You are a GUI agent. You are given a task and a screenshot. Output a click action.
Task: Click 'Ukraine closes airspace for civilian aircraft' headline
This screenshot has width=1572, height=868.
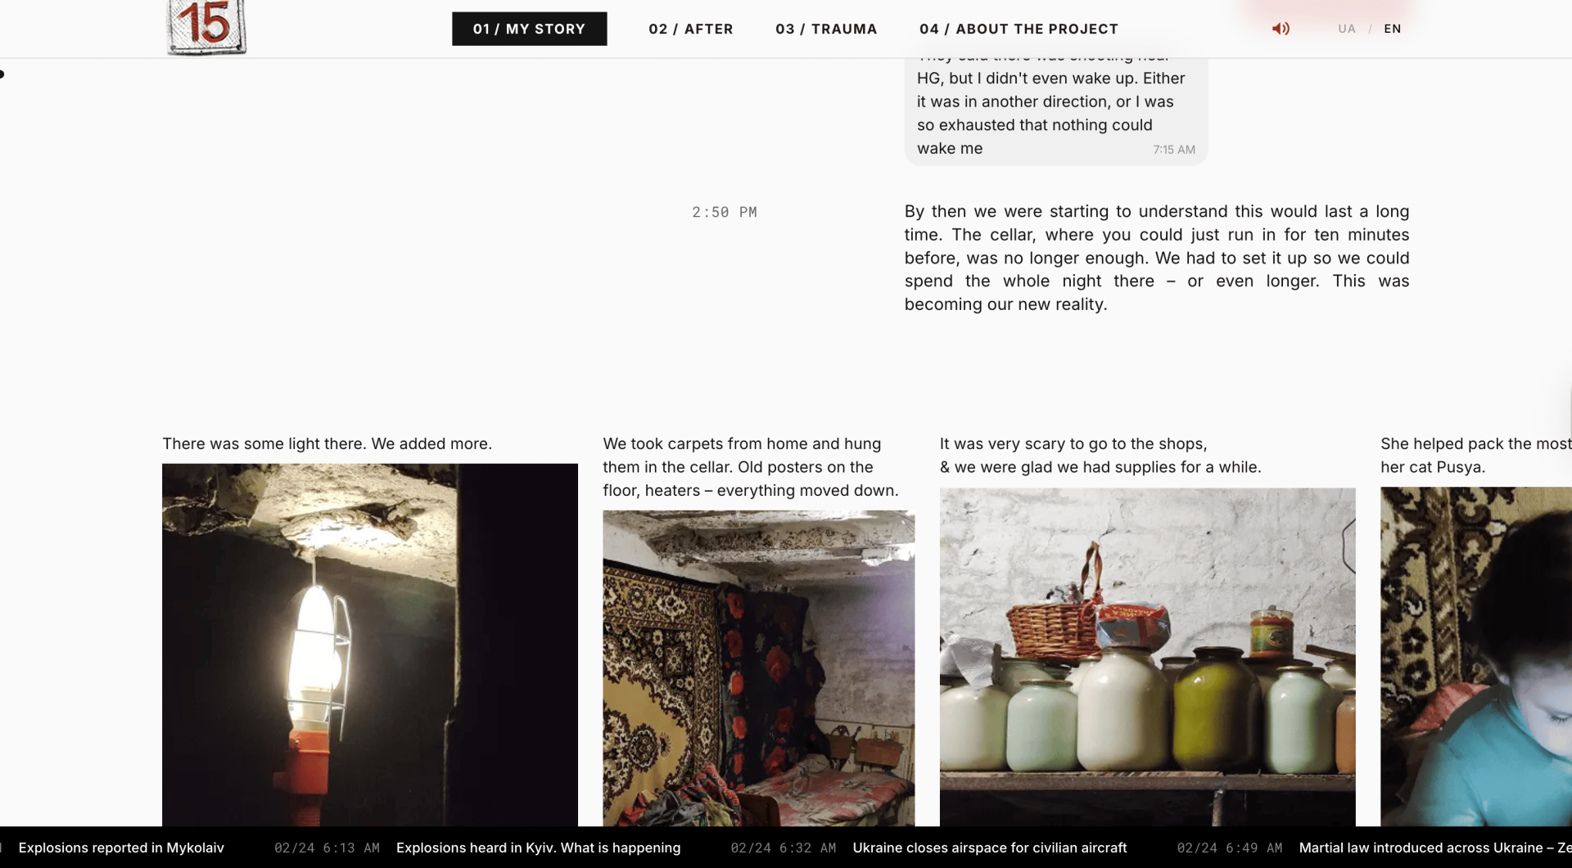pos(989,848)
